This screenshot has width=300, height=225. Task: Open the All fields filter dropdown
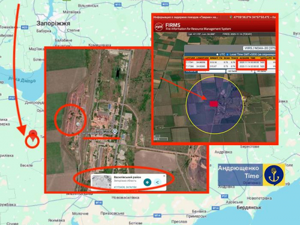click(240, 71)
